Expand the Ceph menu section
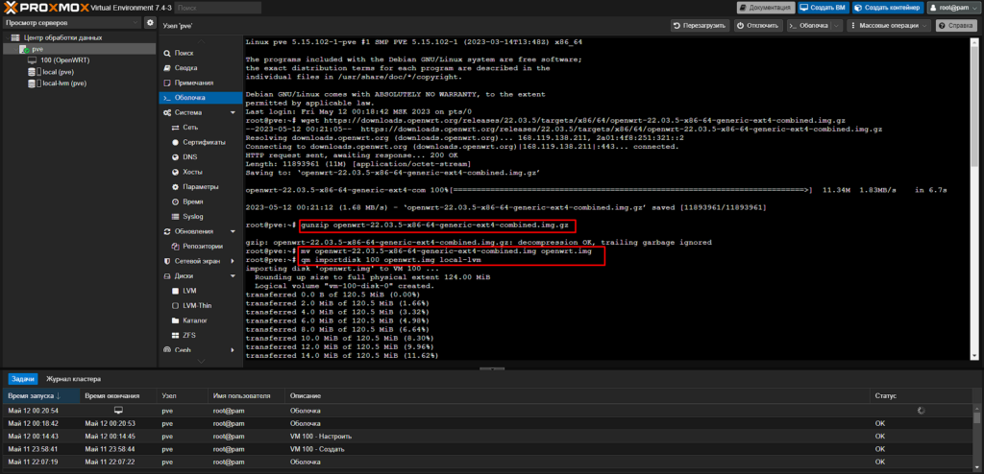The width and height of the screenshot is (984, 474). [x=233, y=350]
